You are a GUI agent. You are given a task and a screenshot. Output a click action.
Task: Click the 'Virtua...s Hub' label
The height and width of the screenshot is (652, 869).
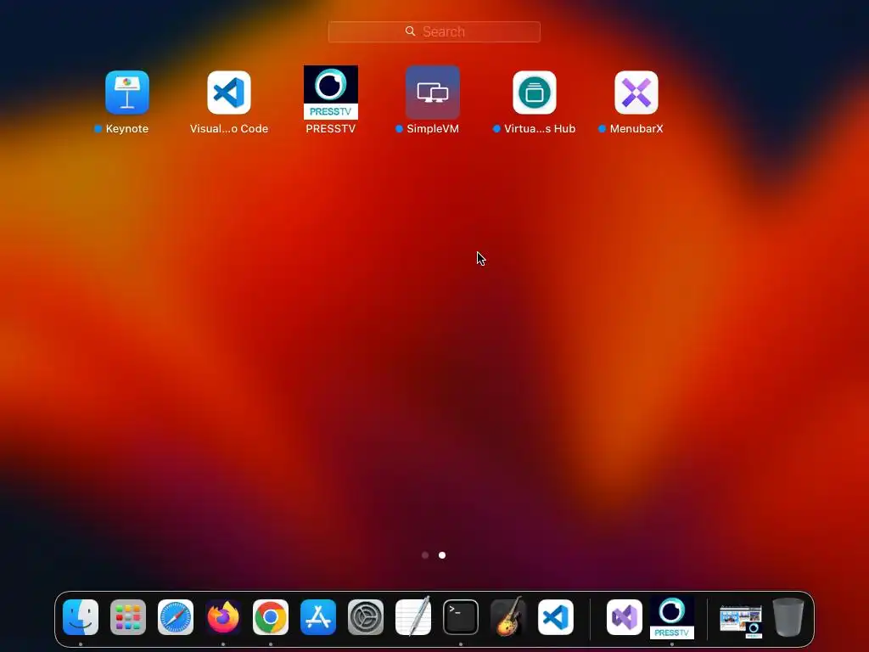click(540, 129)
